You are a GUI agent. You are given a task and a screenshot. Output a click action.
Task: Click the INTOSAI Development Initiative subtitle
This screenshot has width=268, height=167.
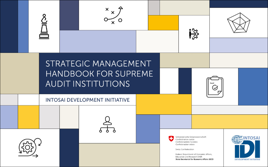(x=88, y=100)
